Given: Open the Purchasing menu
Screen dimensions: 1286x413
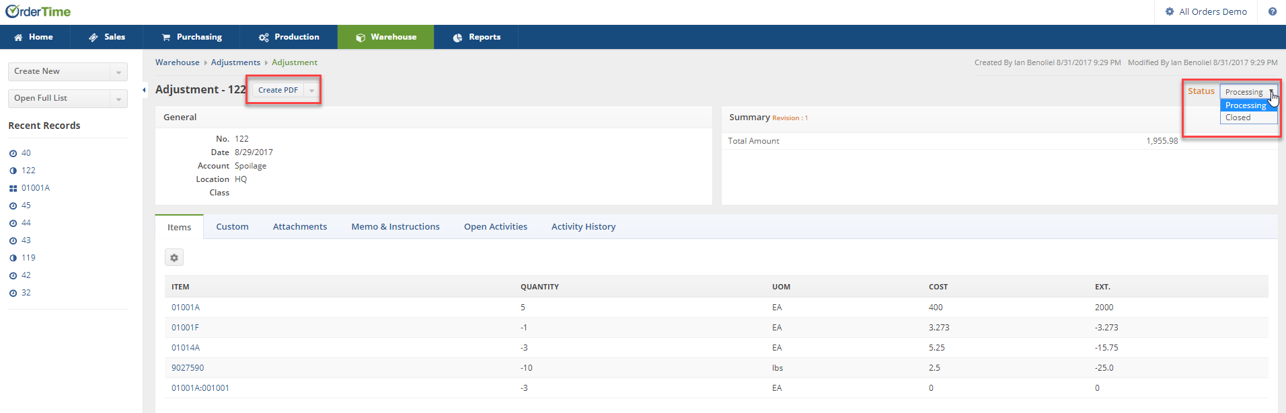Looking at the screenshot, I should tap(192, 37).
